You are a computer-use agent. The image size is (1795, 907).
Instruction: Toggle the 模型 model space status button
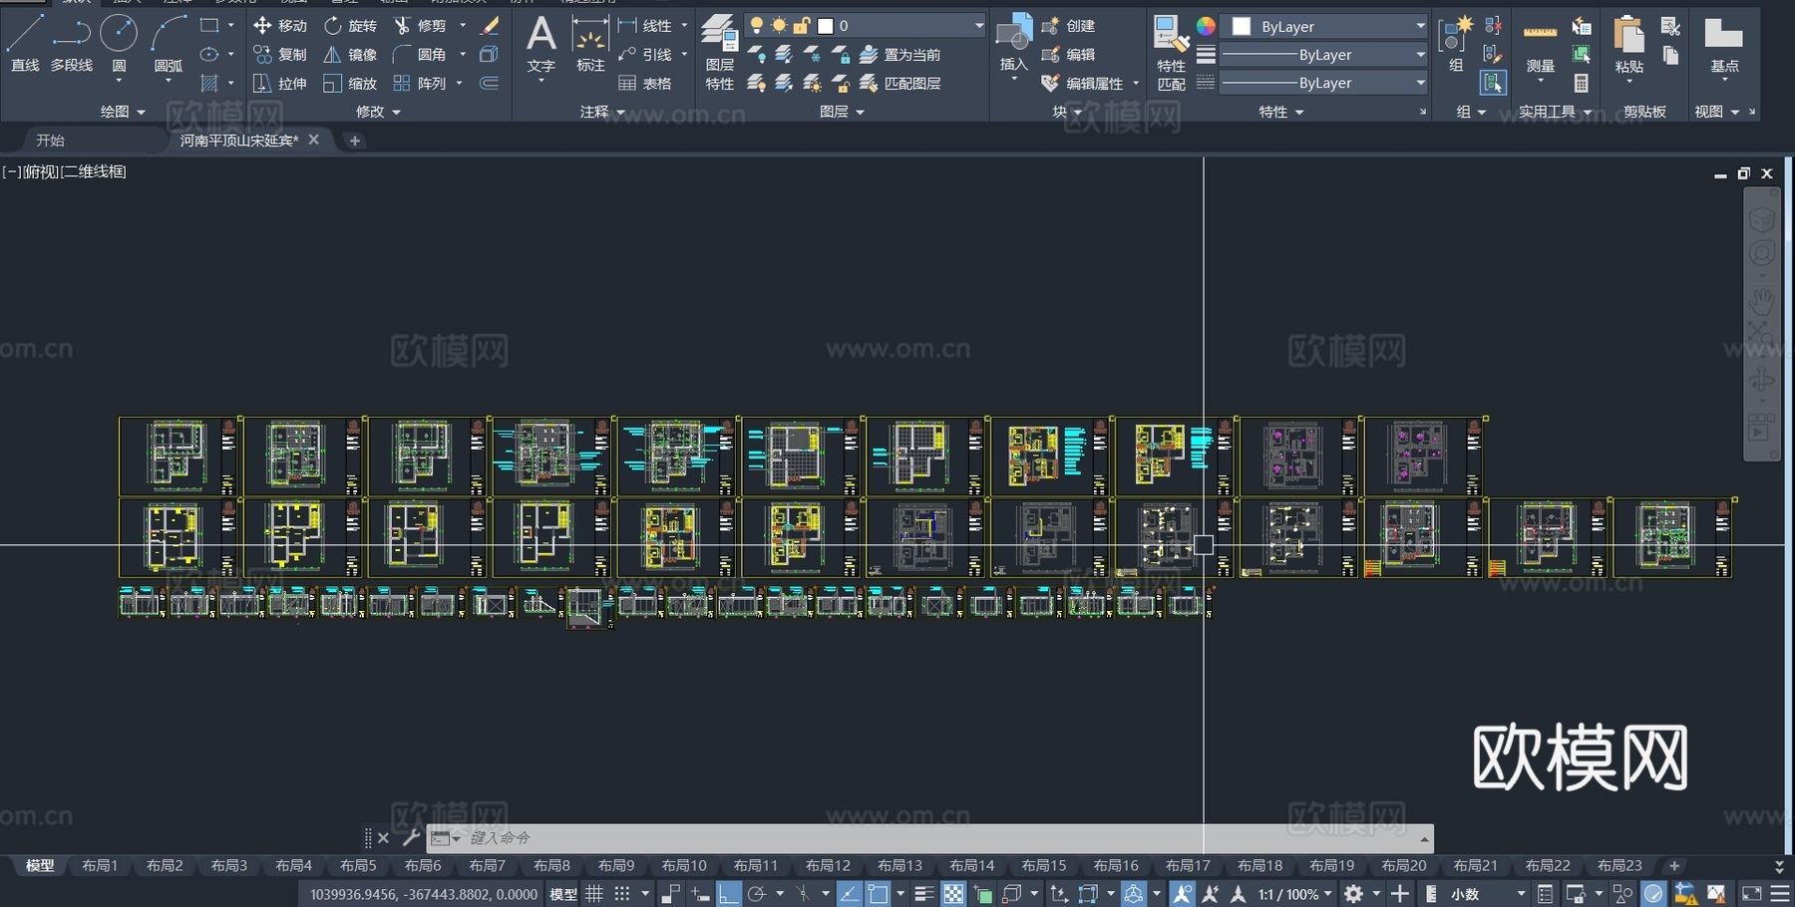[x=563, y=894]
